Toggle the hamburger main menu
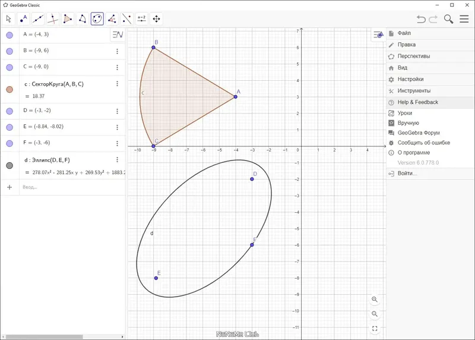 click(464, 19)
